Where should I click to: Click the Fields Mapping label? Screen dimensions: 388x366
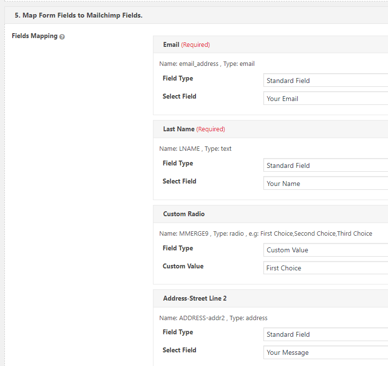pyautogui.click(x=34, y=36)
